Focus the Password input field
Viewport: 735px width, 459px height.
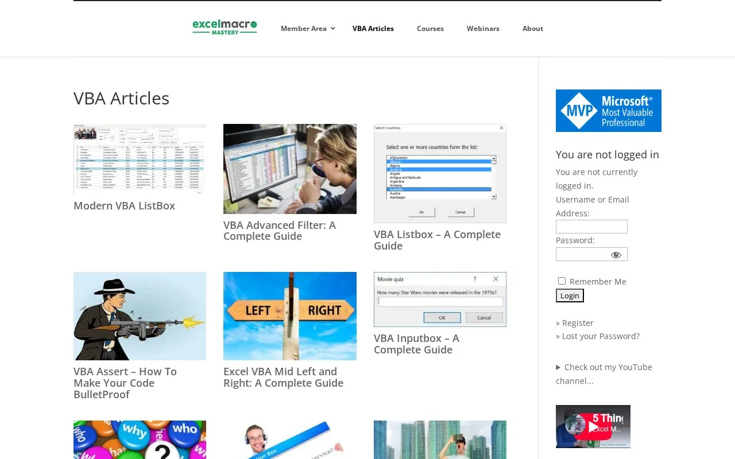pos(591,254)
